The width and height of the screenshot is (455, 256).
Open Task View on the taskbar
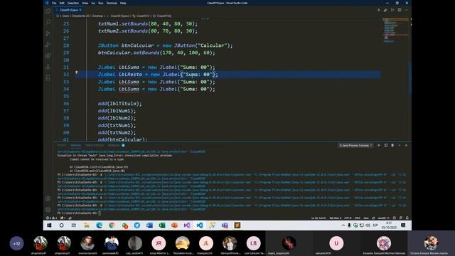(x=74, y=225)
